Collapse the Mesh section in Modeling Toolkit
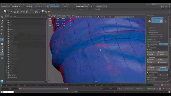 tap(148, 50)
